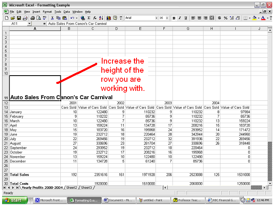Viewport: 273px width, 207px height.
Task: Open the font size 16 dropdown
Action: (x=167, y=18)
